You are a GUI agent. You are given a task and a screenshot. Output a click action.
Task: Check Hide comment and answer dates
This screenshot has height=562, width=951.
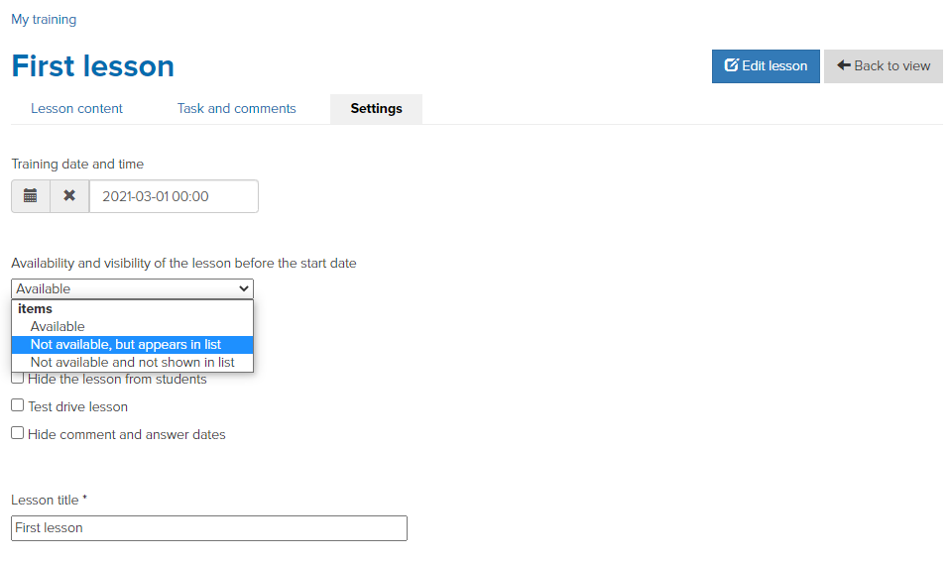pyautogui.click(x=18, y=433)
